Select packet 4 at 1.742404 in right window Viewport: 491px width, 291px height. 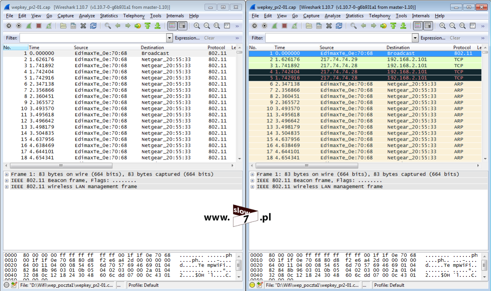pos(365,72)
